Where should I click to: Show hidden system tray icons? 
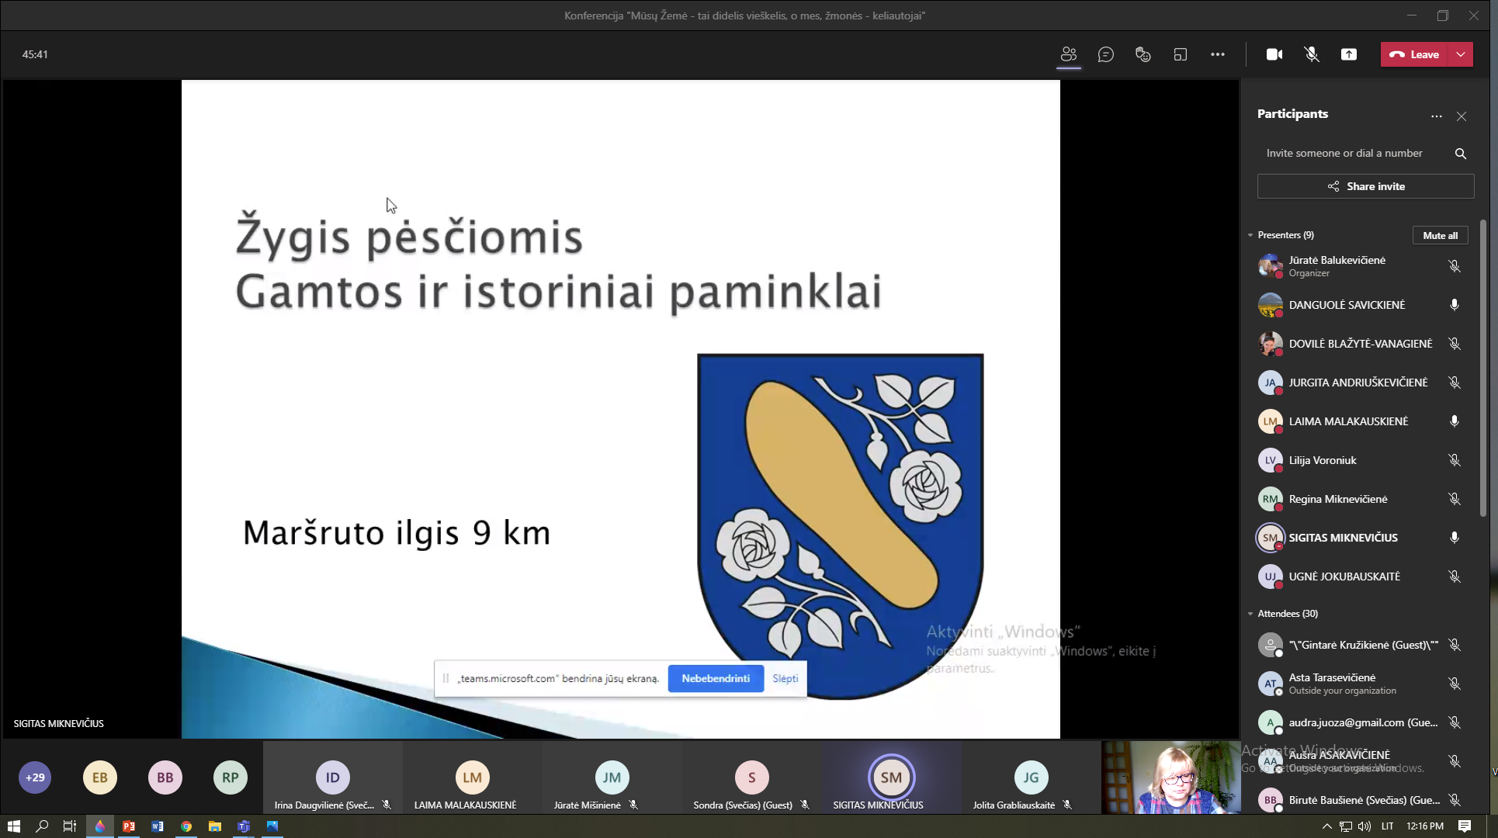click(1326, 826)
